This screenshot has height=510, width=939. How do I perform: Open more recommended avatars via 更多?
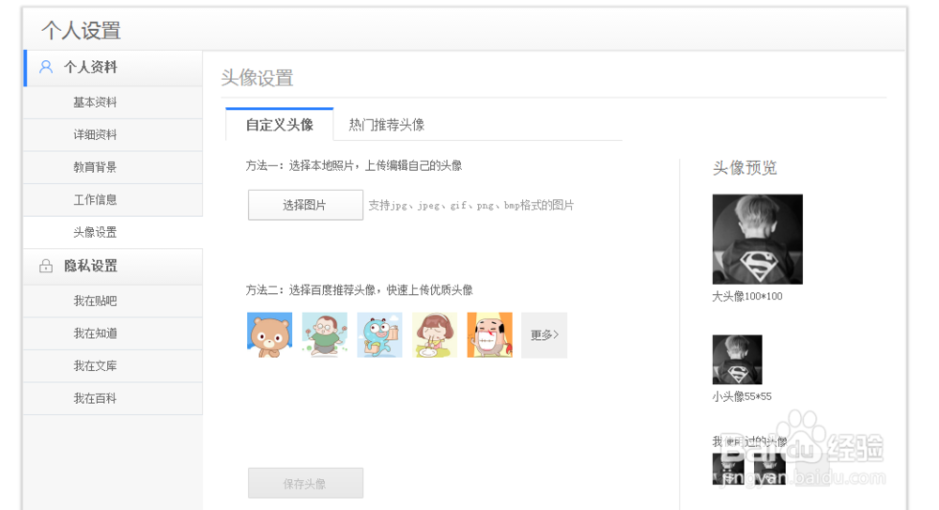(x=545, y=335)
